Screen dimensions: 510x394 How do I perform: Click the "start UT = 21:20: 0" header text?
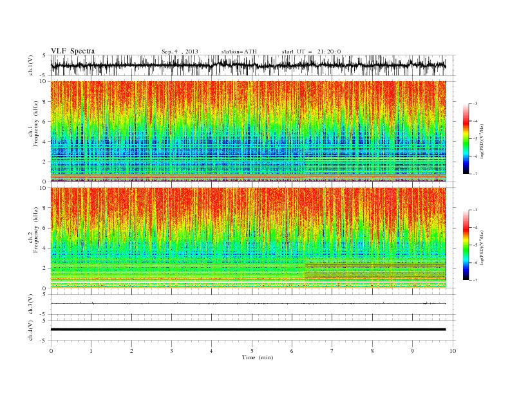(x=311, y=52)
